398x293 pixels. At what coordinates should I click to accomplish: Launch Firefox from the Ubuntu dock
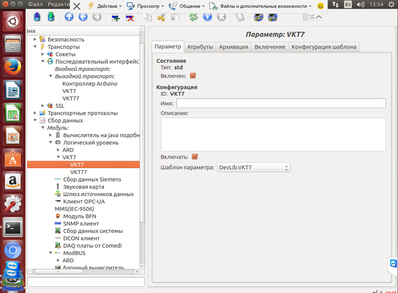[13, 67]
